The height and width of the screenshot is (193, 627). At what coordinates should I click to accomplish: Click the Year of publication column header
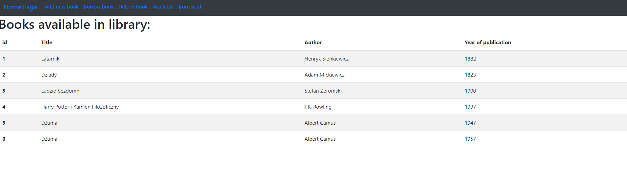[488, 42]
